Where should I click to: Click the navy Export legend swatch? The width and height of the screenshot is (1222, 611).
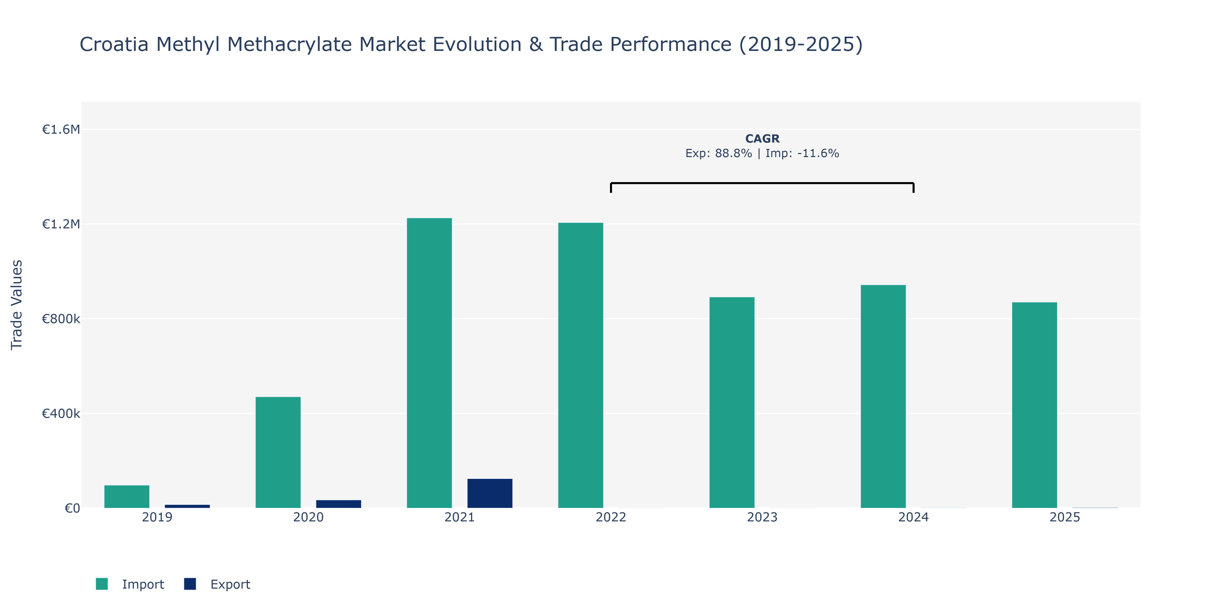[x=190, y=584]
